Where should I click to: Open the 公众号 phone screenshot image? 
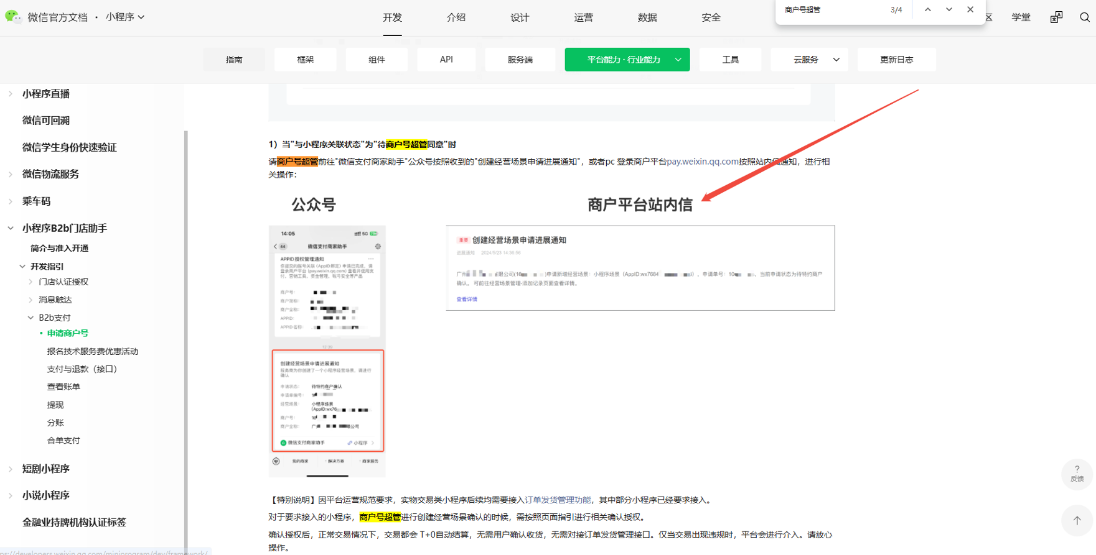click(x=327, y=351)
